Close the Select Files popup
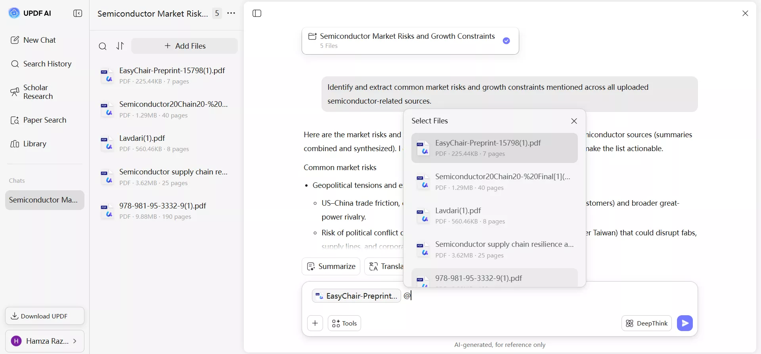 [x=574, y=121]
